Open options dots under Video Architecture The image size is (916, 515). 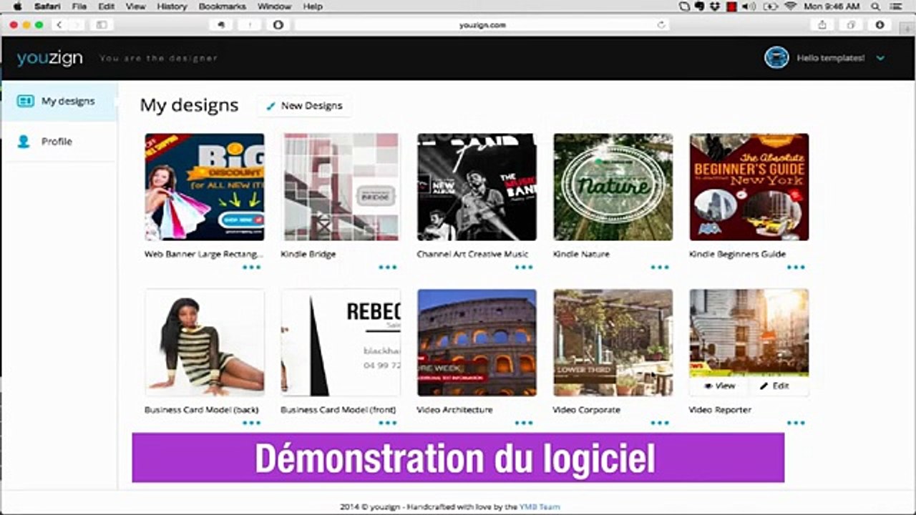pyautogui.click(x=524, y=423)
